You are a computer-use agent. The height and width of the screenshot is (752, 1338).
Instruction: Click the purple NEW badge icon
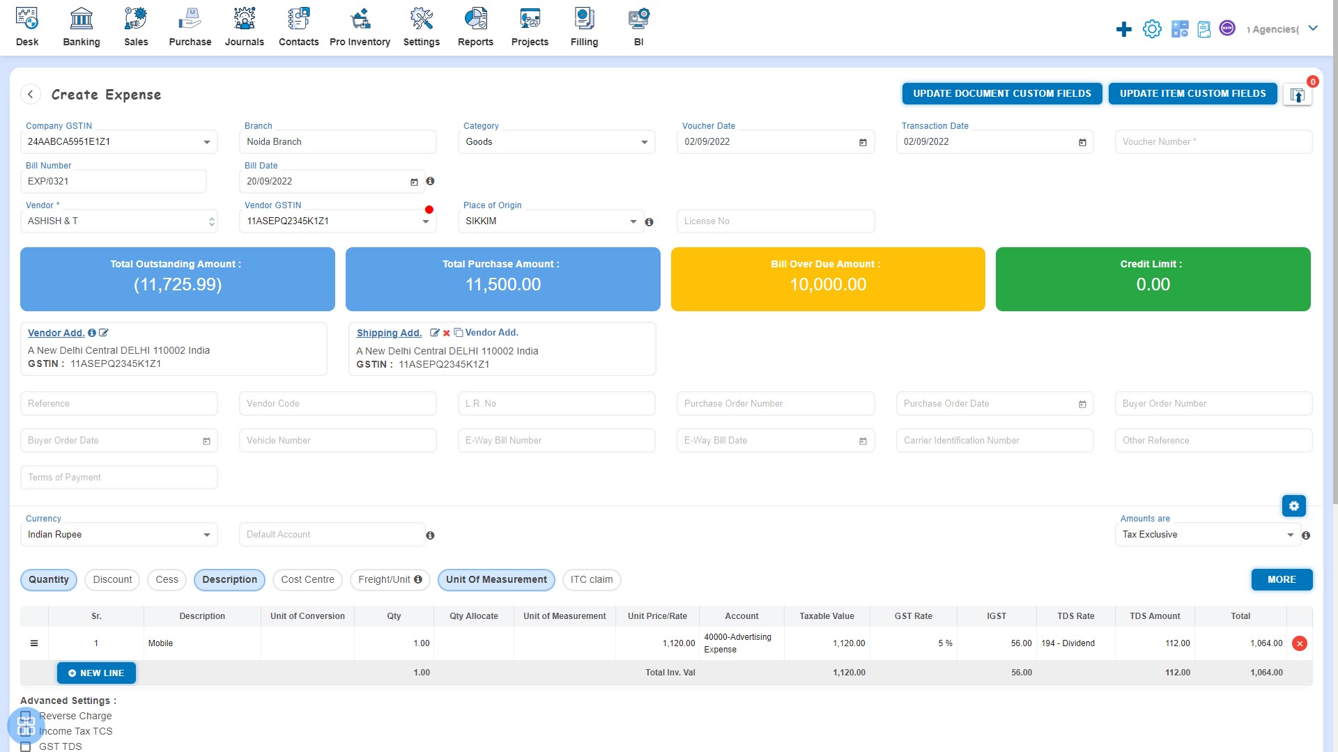1228,28
